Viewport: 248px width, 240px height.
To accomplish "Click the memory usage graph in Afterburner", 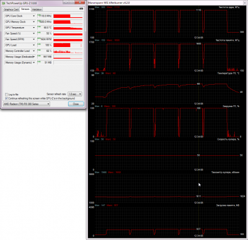I will click(167, 221).
